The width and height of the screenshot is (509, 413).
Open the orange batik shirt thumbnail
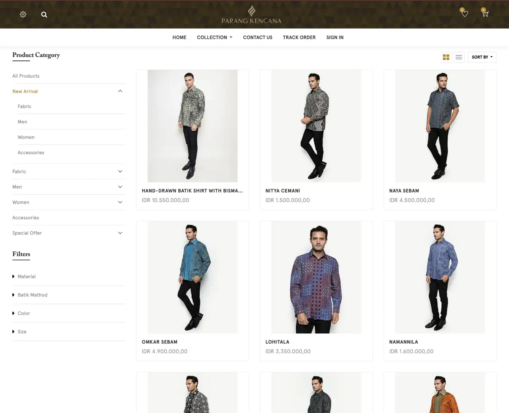click(x=440, y=393)
